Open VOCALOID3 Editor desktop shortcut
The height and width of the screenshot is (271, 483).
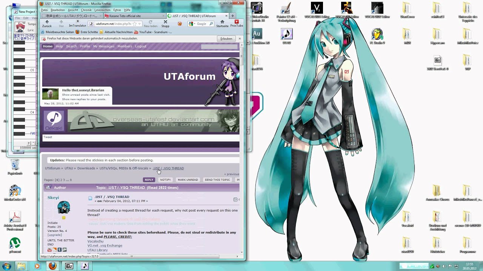(317, 11)
